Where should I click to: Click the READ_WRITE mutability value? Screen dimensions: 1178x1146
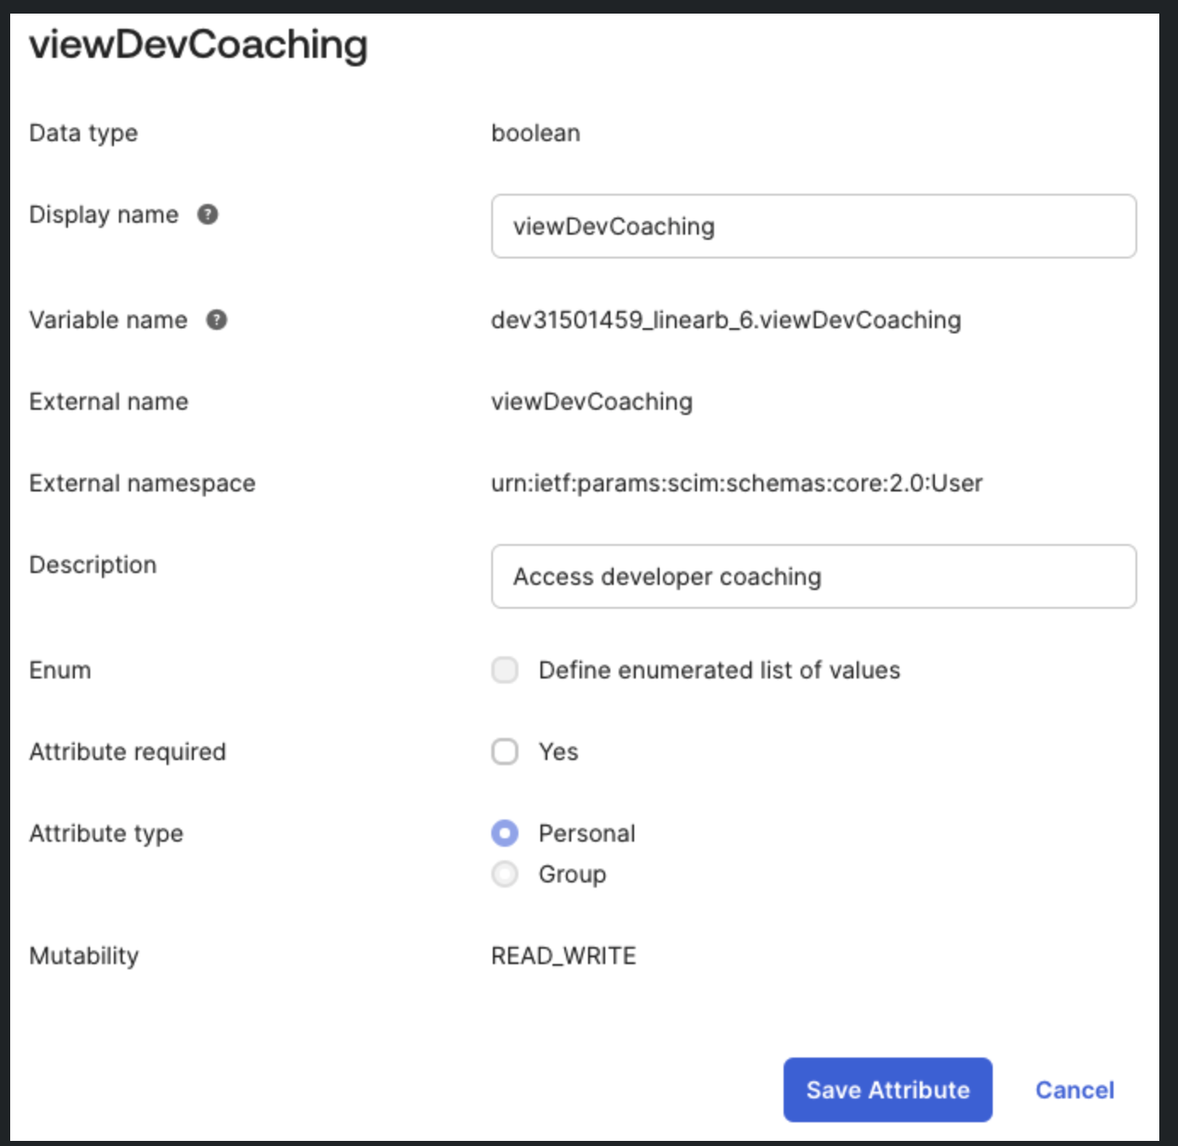click(564, 956)
